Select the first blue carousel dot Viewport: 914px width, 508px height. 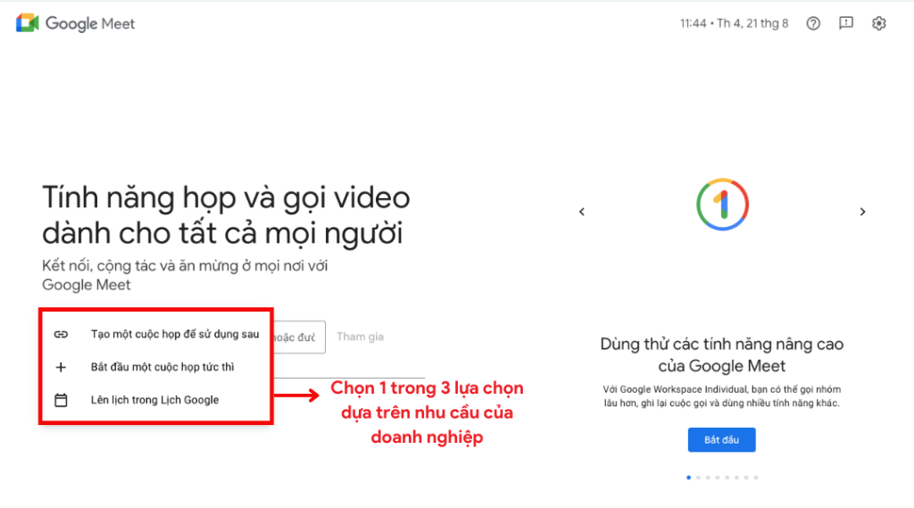tap(689, 478)
